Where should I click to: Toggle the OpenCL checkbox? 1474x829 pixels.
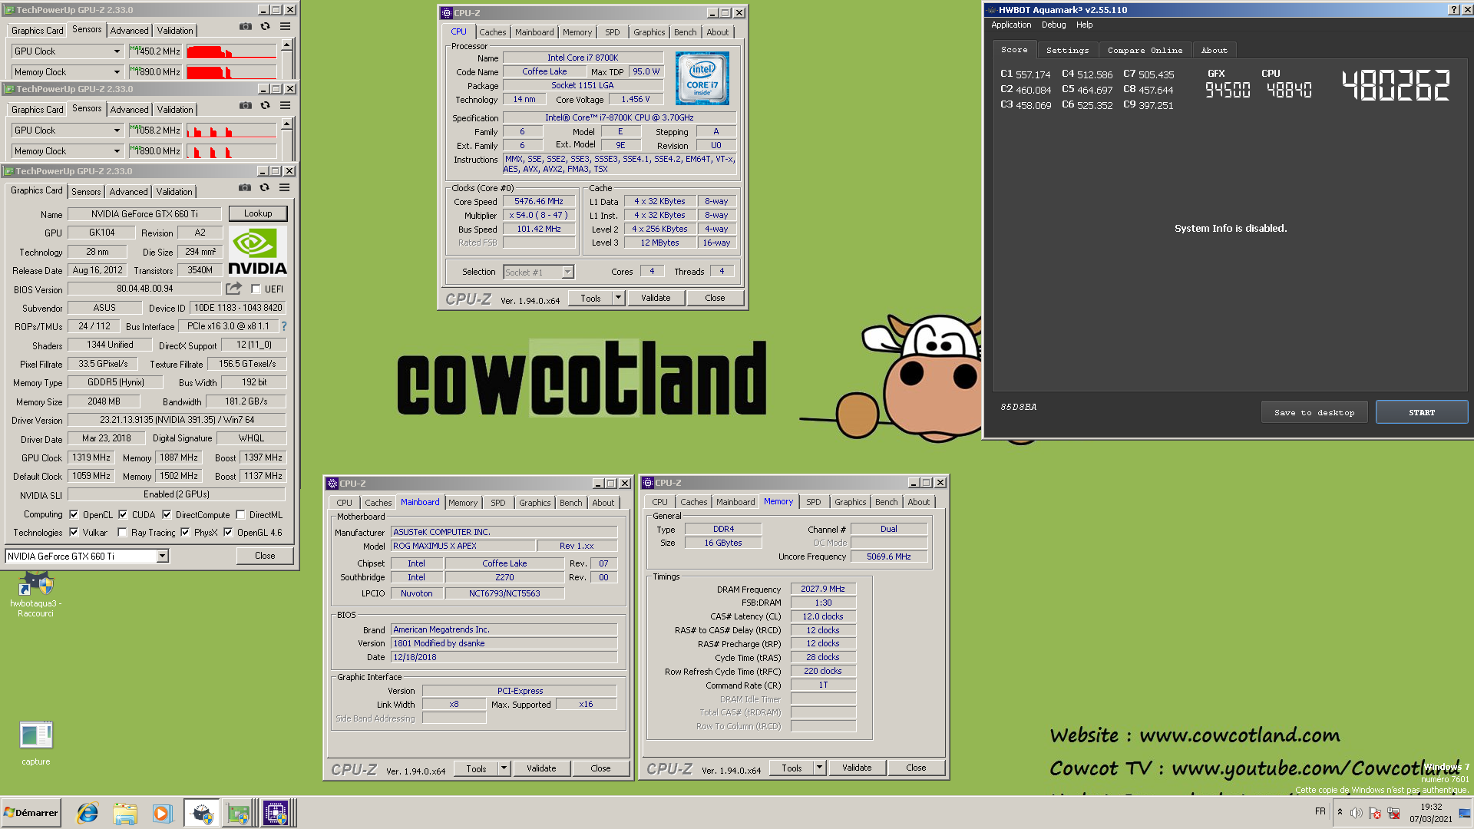(74, 515)
